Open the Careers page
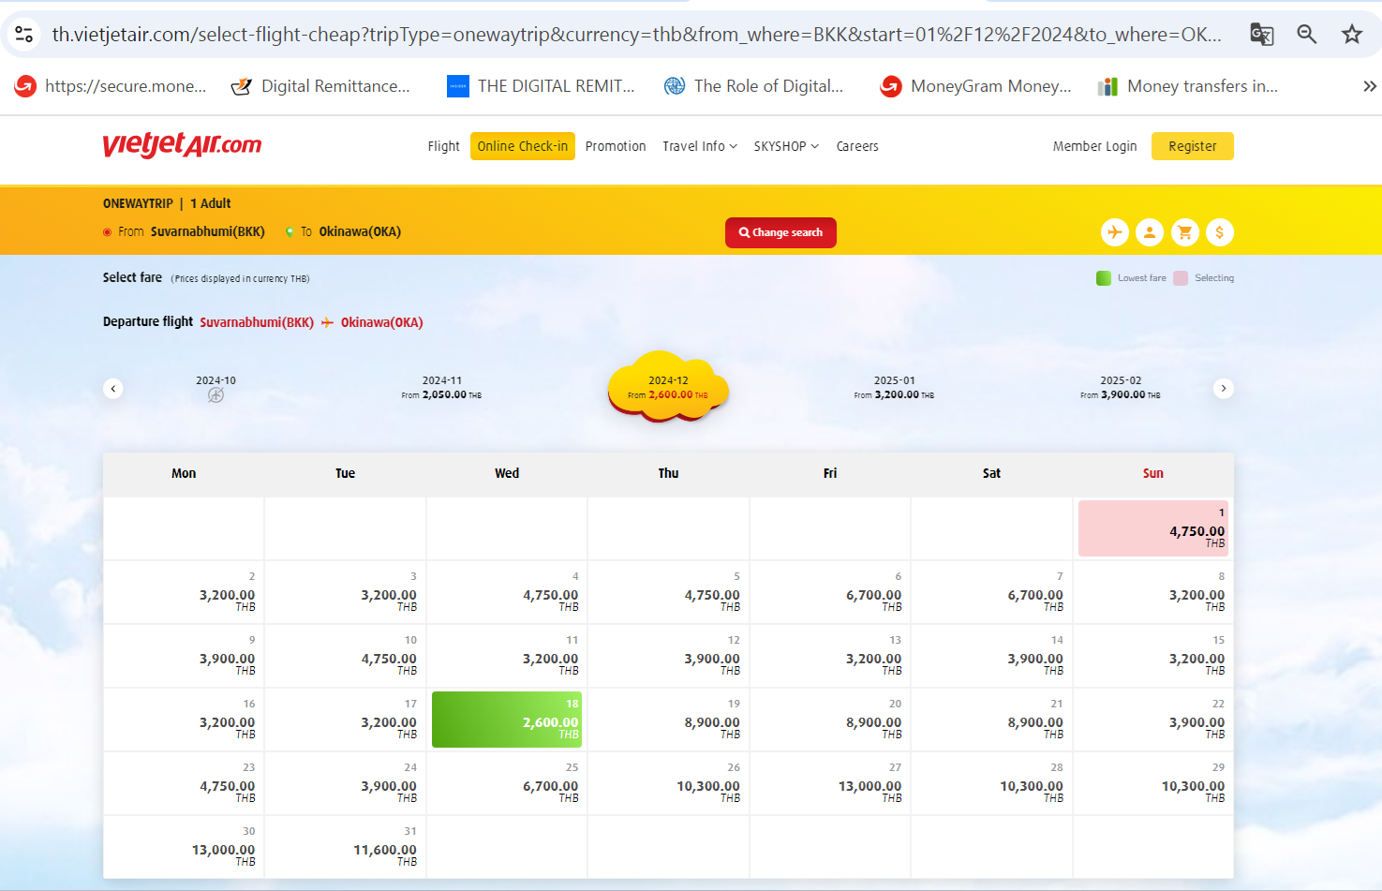1382x891 pixels. pos(857,146)
